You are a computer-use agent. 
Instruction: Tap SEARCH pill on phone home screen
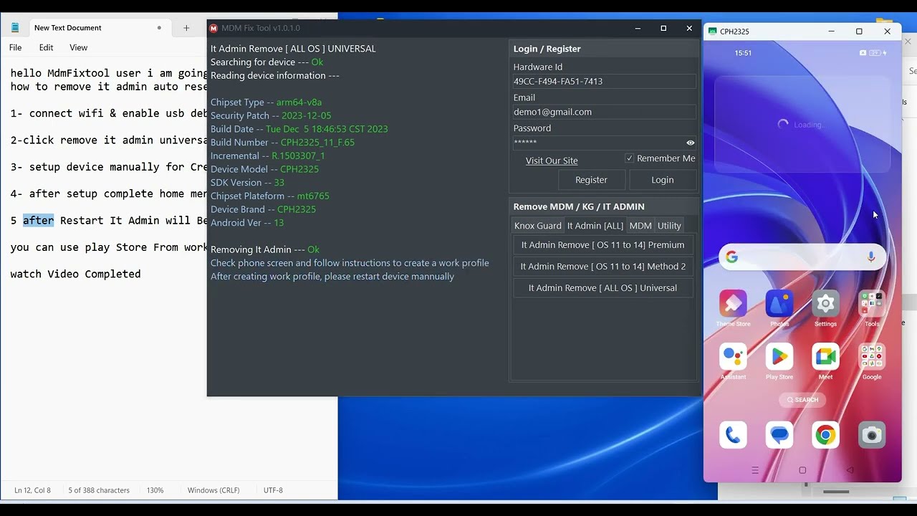[x=802, y=400]
